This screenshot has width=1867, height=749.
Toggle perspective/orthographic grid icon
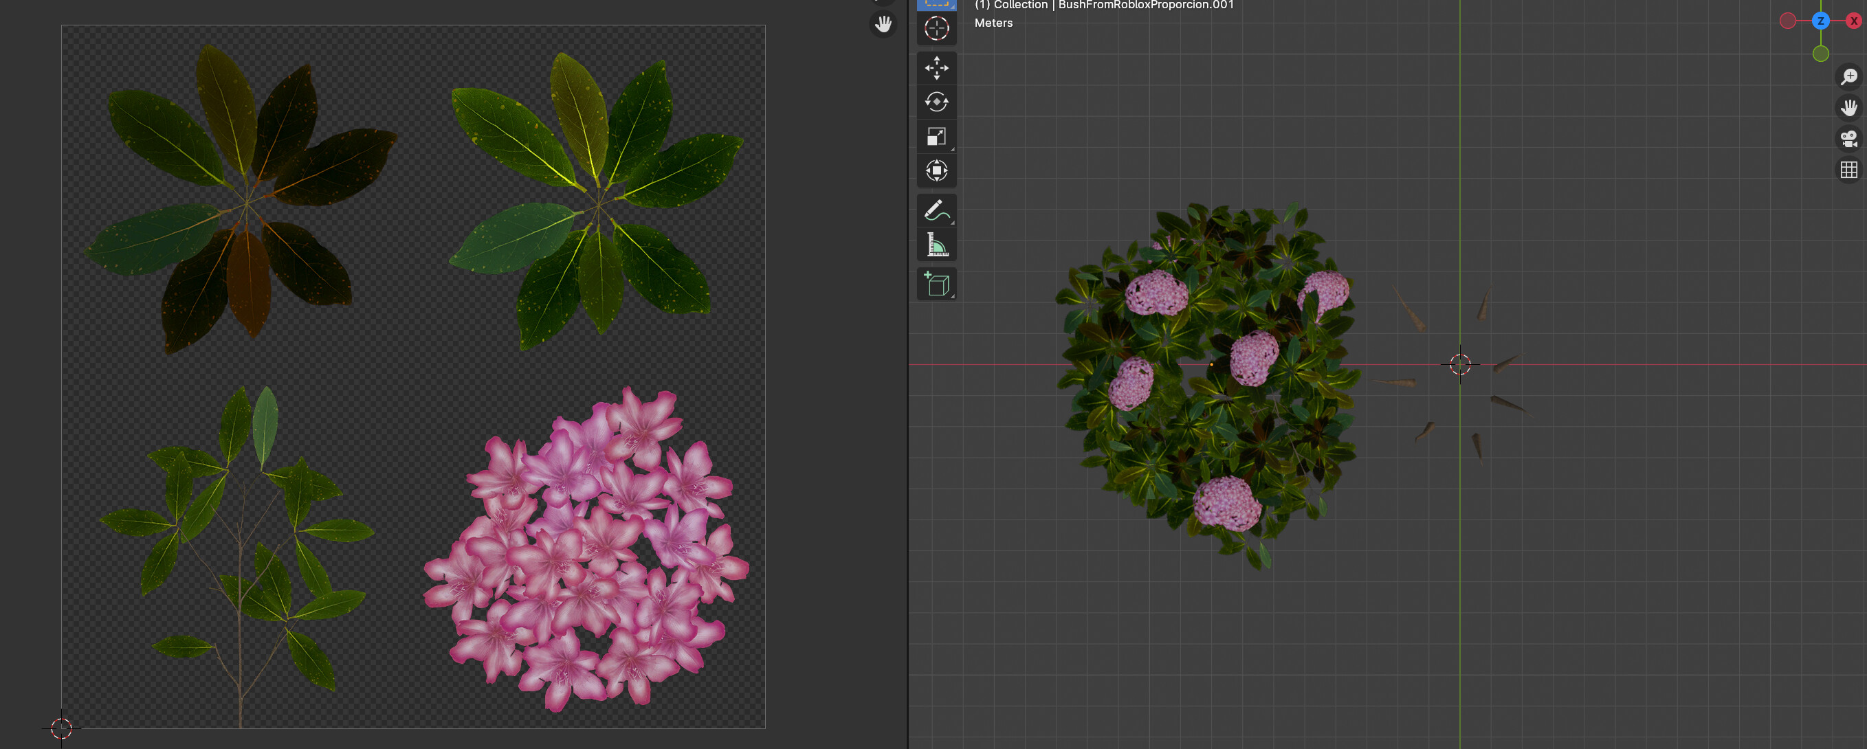pyautogui.click(x=1849, y=170)
